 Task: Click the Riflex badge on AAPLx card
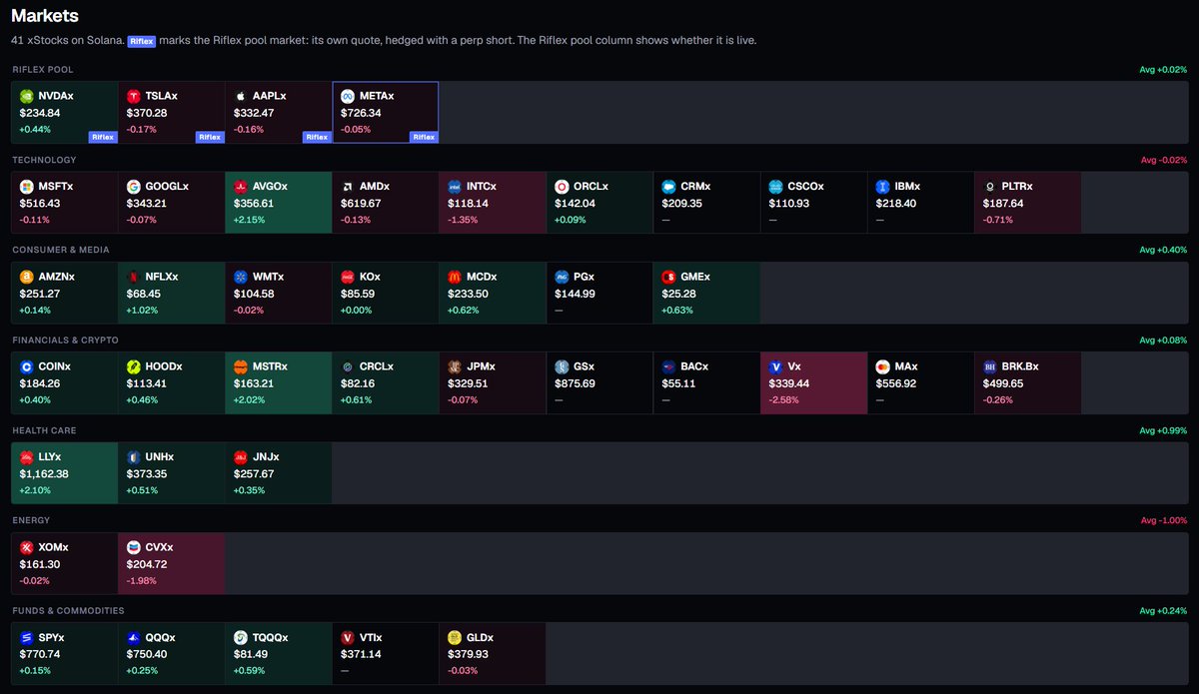317,137
